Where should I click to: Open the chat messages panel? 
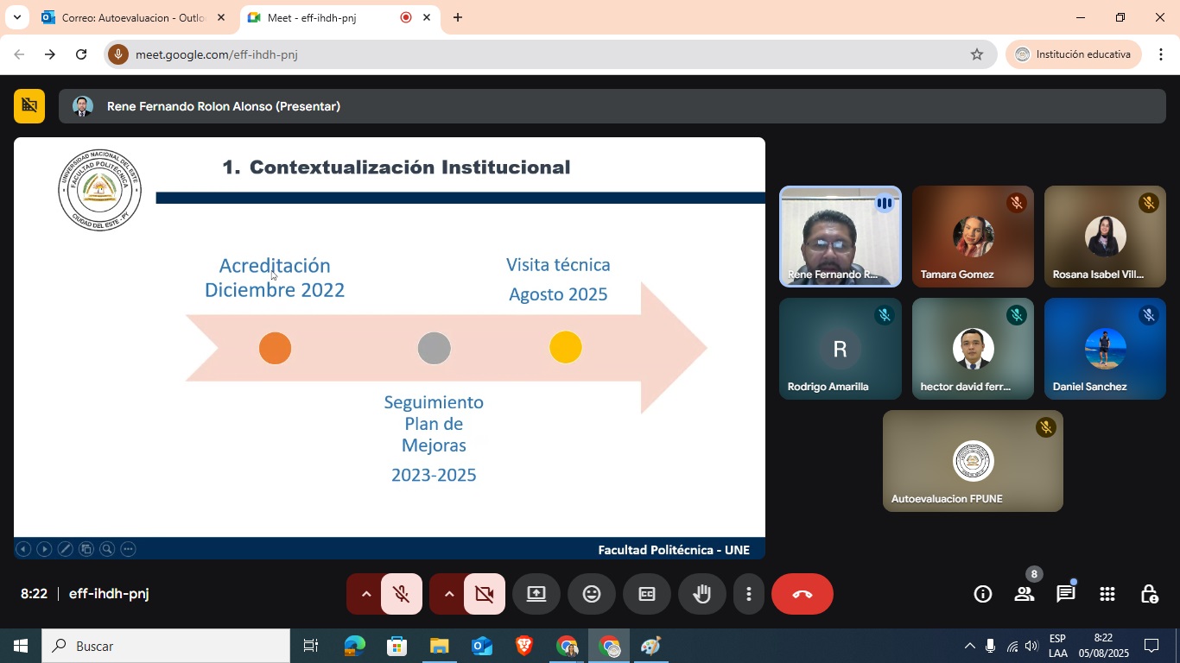coord(1066,594)
